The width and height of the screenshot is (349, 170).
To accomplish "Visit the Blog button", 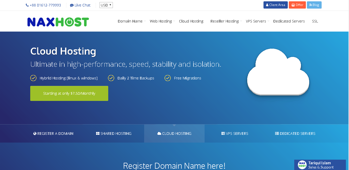I will (x=314, y=5).
